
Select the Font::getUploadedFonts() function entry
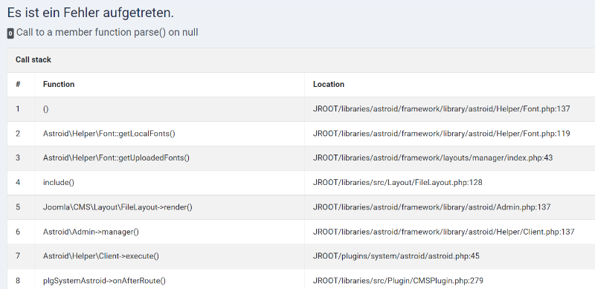[116, 158]
